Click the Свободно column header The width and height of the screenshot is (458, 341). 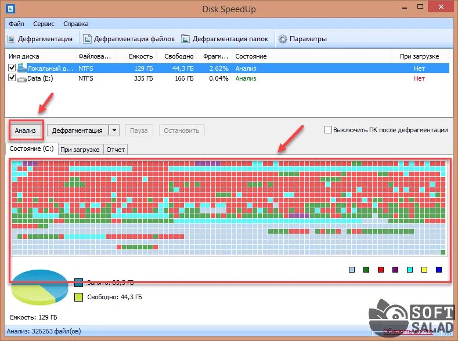177,56
